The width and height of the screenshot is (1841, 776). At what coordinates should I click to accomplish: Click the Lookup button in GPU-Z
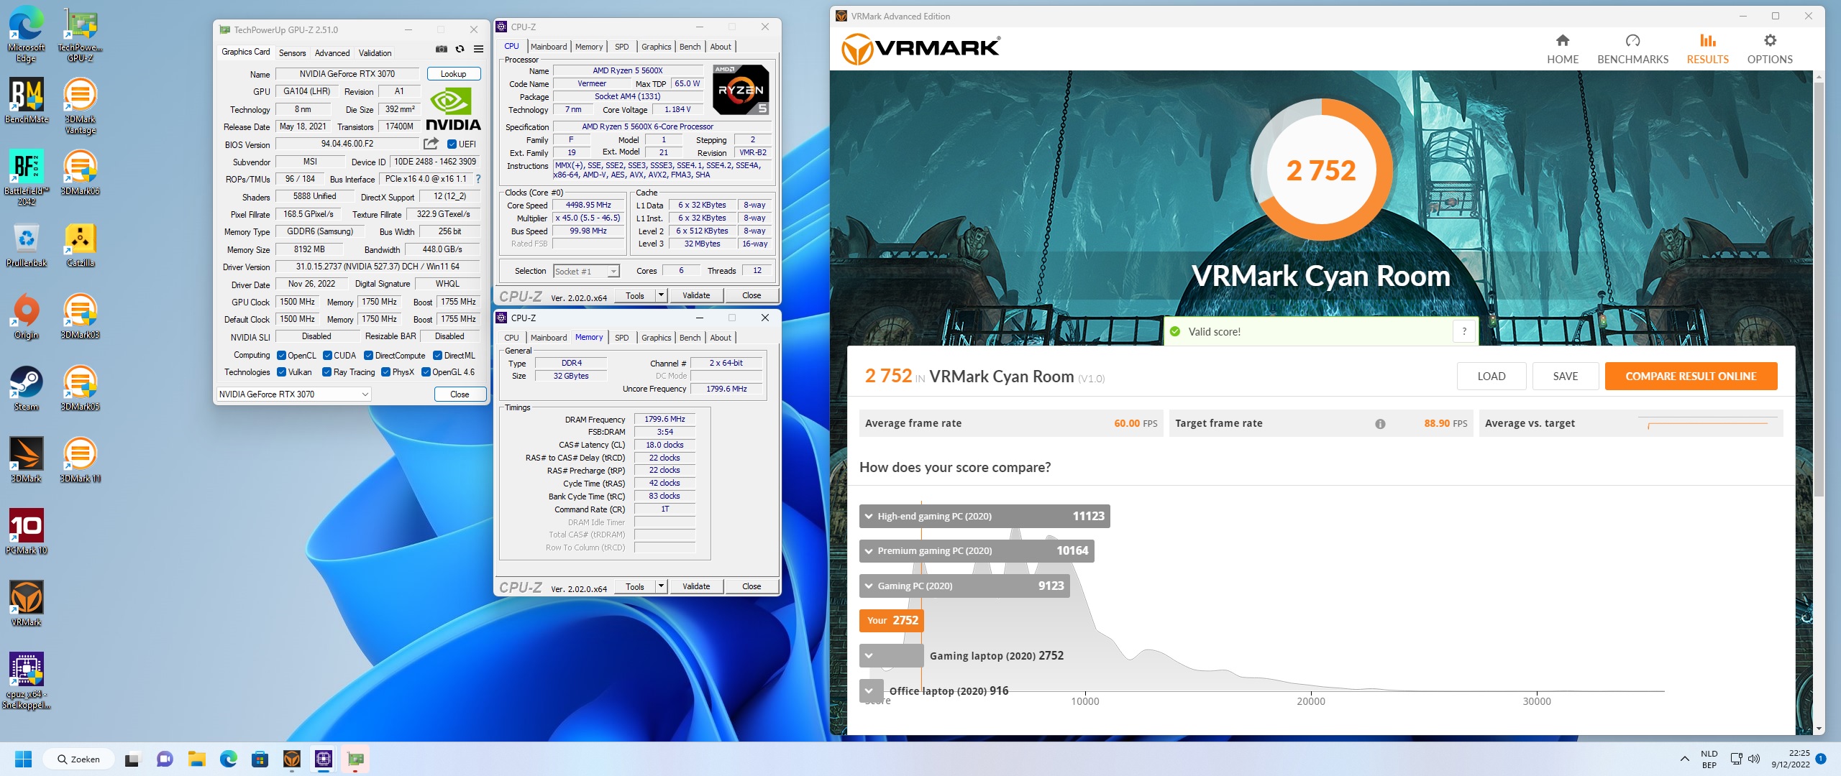point(454,74)
